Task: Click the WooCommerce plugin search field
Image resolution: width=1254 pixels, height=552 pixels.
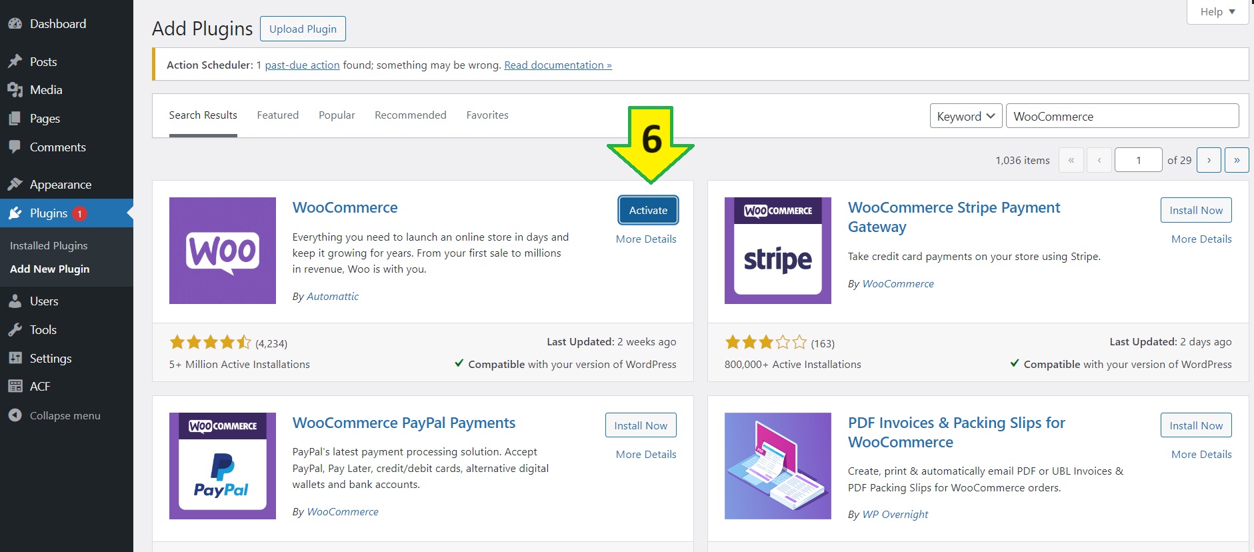Action: point(1123,116)
